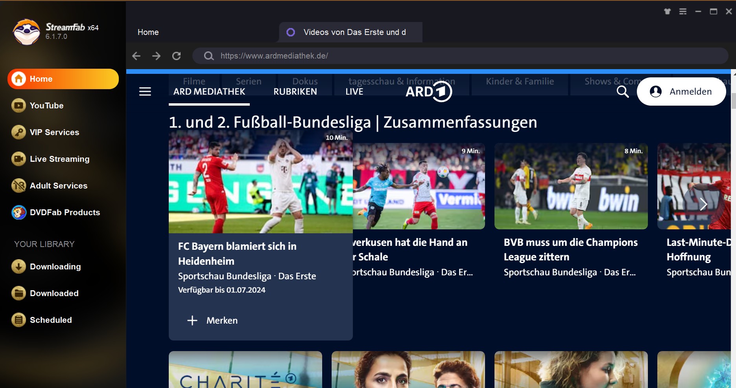
Task: Switch to the Home browser tab
Action: [x=148, y=32]
